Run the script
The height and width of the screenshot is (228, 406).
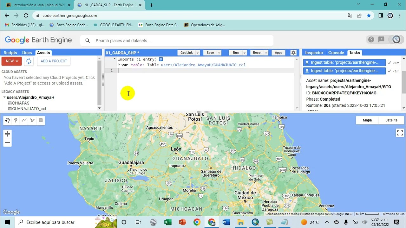point(236,53)
